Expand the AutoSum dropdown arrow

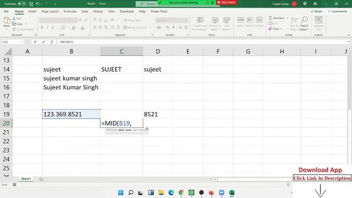point(287,18)
